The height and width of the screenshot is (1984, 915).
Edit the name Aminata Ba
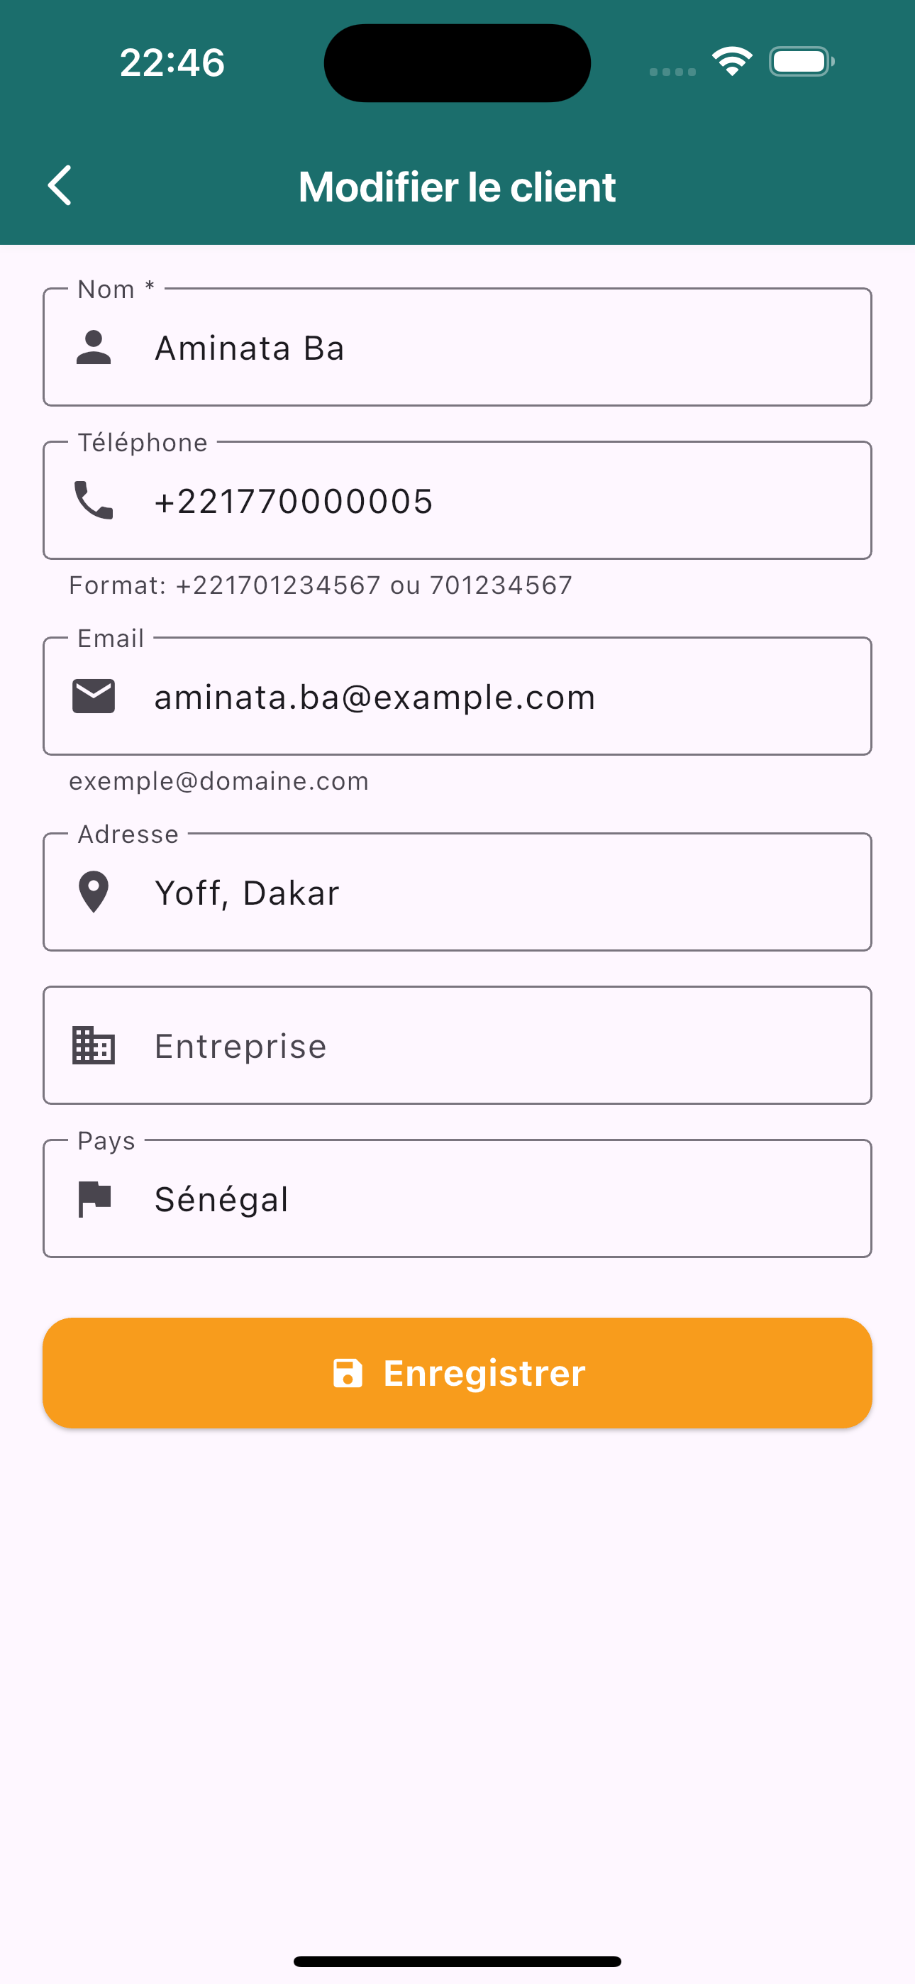250,348
